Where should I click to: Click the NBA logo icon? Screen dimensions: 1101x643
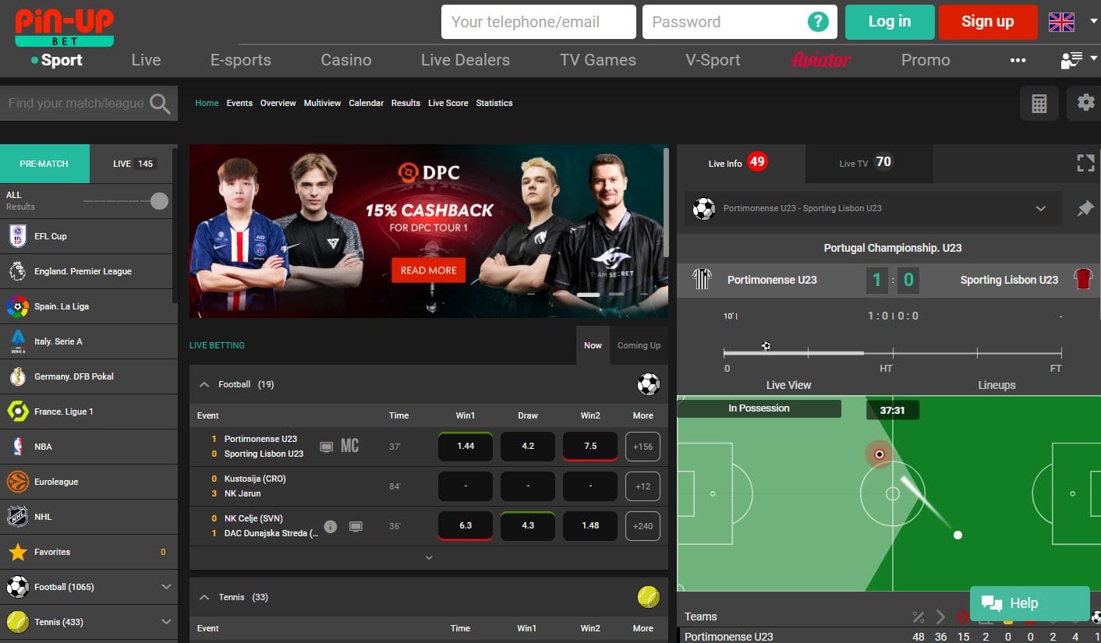tap(17, 447)
